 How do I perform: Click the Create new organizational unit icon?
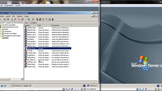point(43,19)
